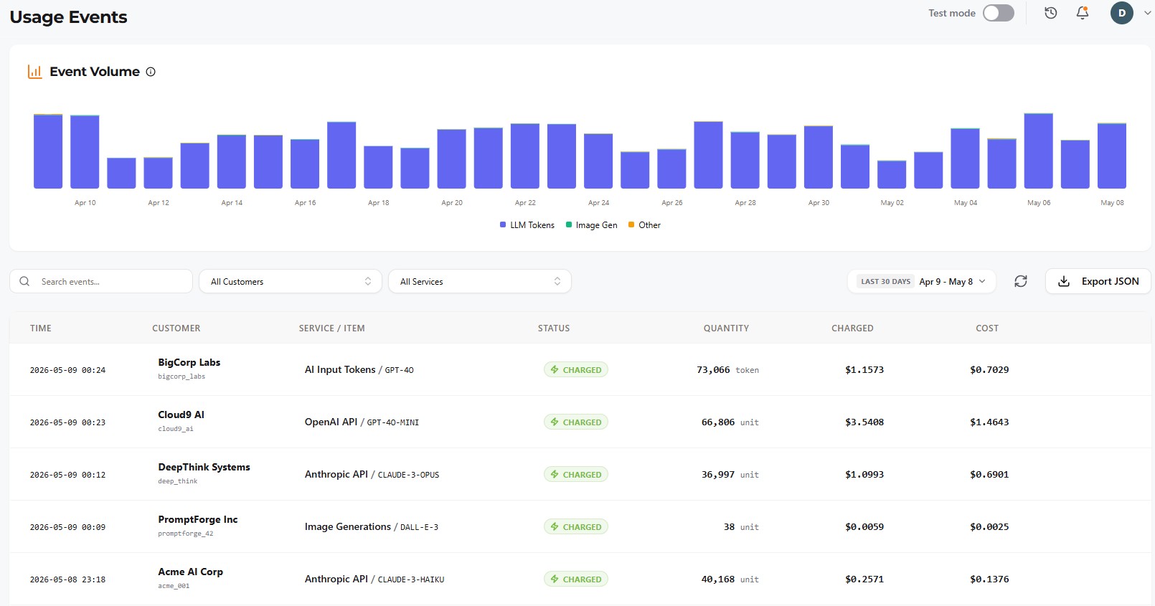The width and height of the screenshot is (1155, 606).
Task: Select PromptForge Inc customer name
Action: 198,519
